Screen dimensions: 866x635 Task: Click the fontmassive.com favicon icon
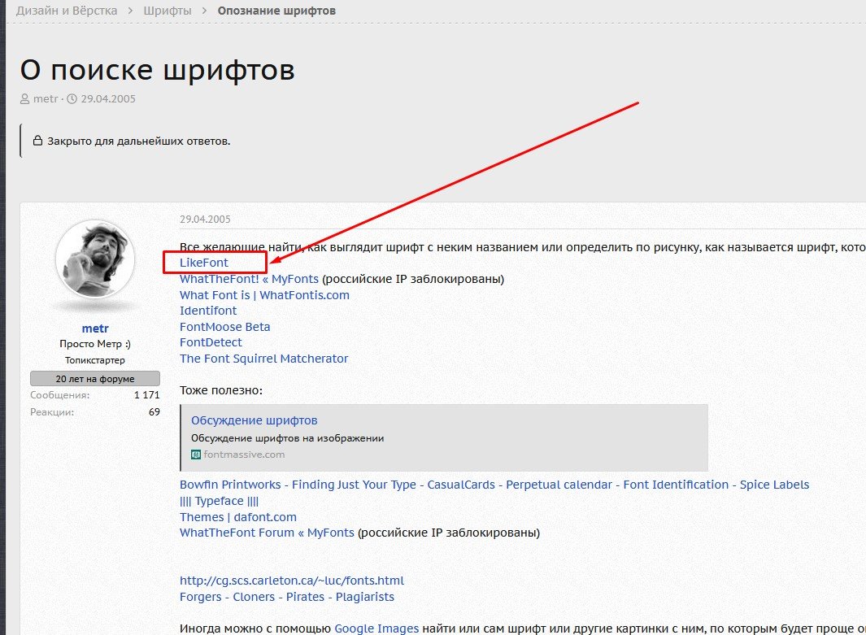(195, 455)
